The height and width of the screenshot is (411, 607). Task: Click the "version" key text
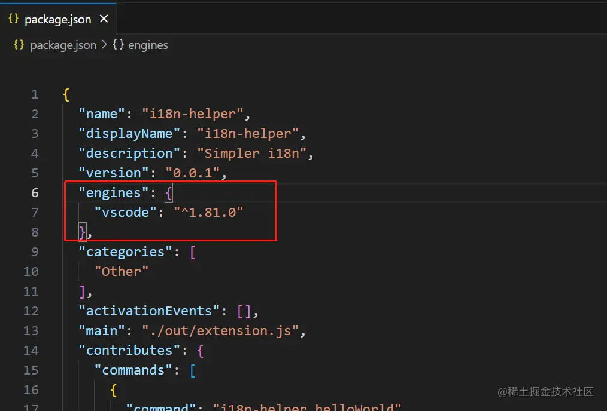(113, 173)
